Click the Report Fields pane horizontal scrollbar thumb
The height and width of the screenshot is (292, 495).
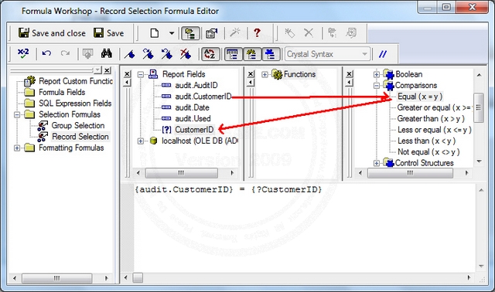click(181, 173)
